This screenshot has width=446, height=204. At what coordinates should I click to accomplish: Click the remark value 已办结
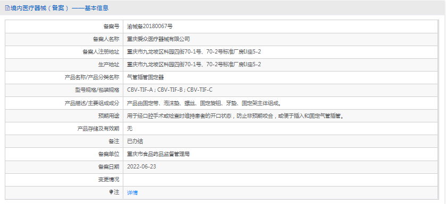pyautogui.click(x=135, y=141)
